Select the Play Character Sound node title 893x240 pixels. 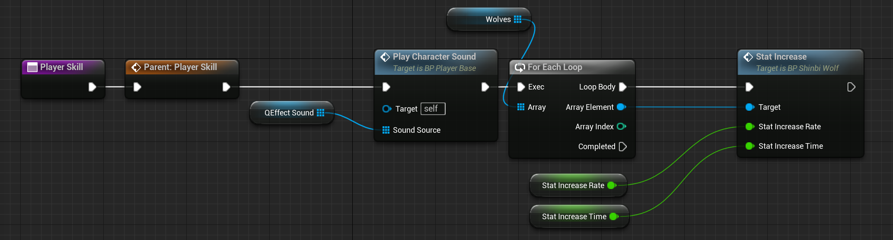(434, 57)
